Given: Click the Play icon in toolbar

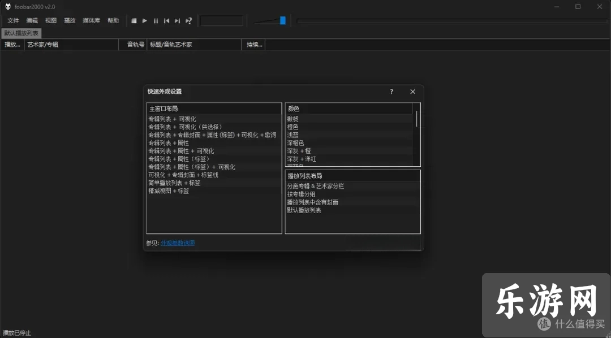Looking at the screenshot, I should tap(145, 21).
